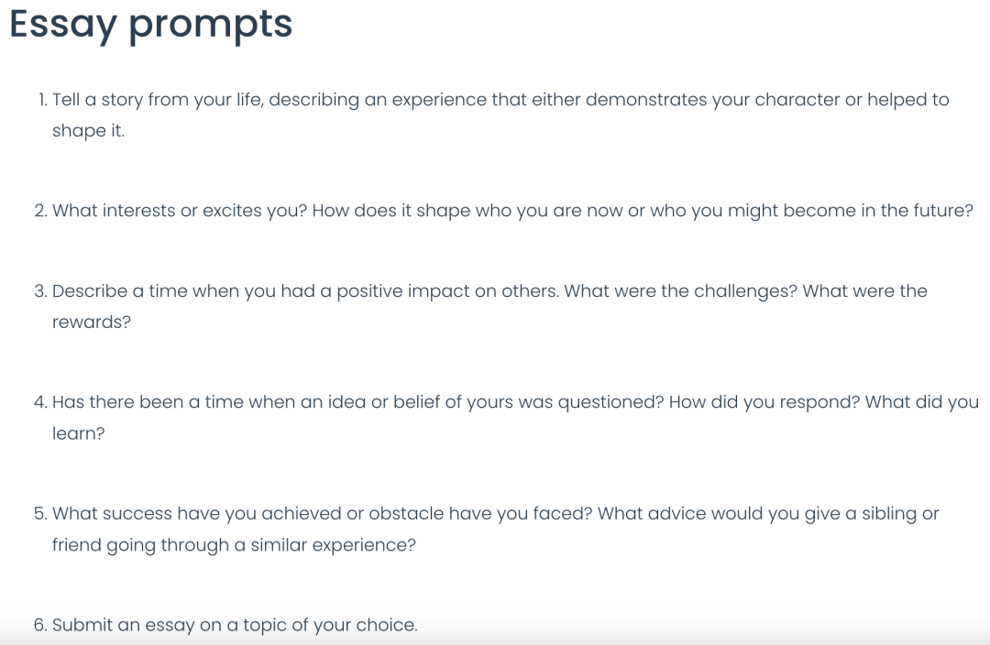Click "How did you respond?" text
Viewport: 990px width, 645px height.
[764, 402]
